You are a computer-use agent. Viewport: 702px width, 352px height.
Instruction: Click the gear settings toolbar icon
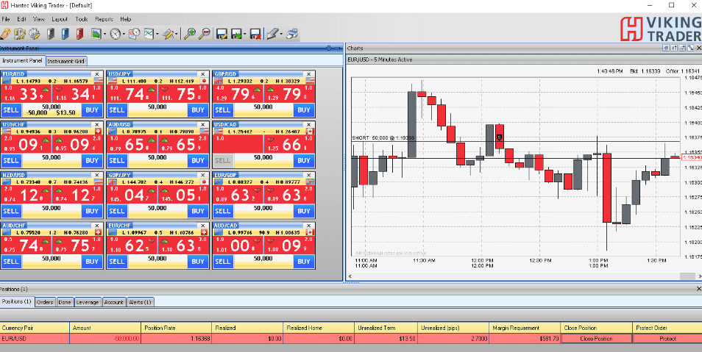(x=35, y=34)
